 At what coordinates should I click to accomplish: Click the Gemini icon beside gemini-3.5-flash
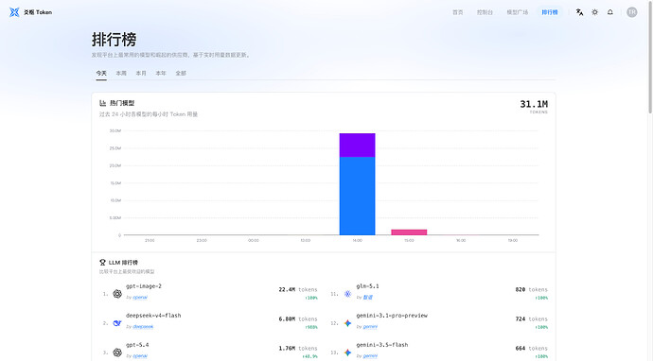pyautogui.click(x=347, y=352)
